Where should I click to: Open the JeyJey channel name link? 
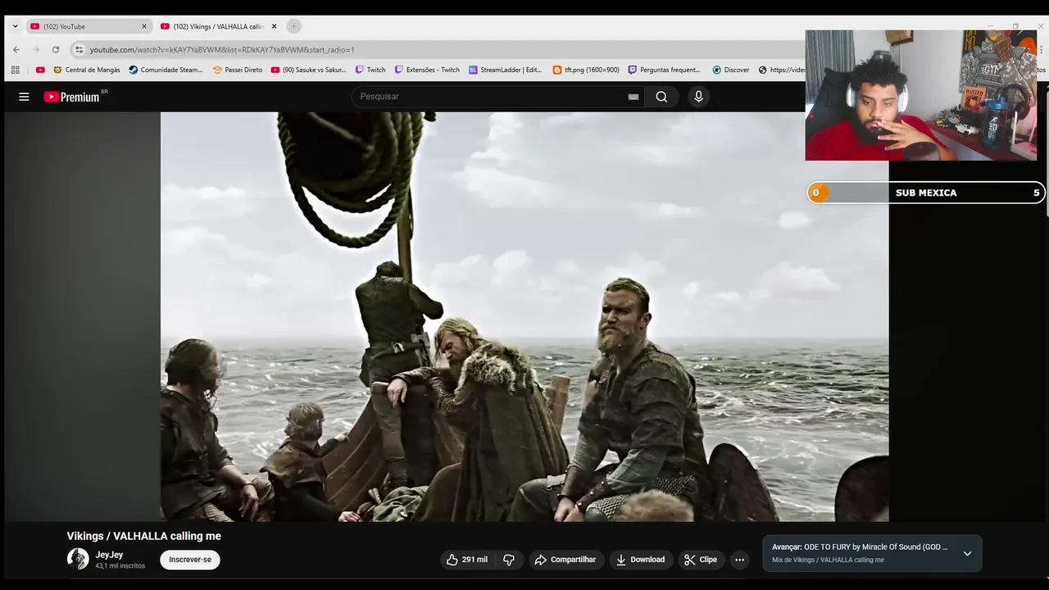coord(109,555)
